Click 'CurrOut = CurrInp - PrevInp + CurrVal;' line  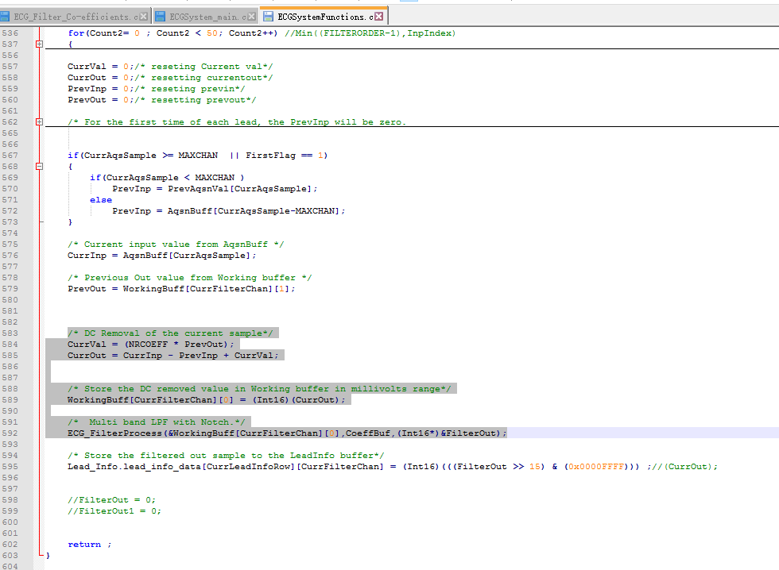coord(173,355)
